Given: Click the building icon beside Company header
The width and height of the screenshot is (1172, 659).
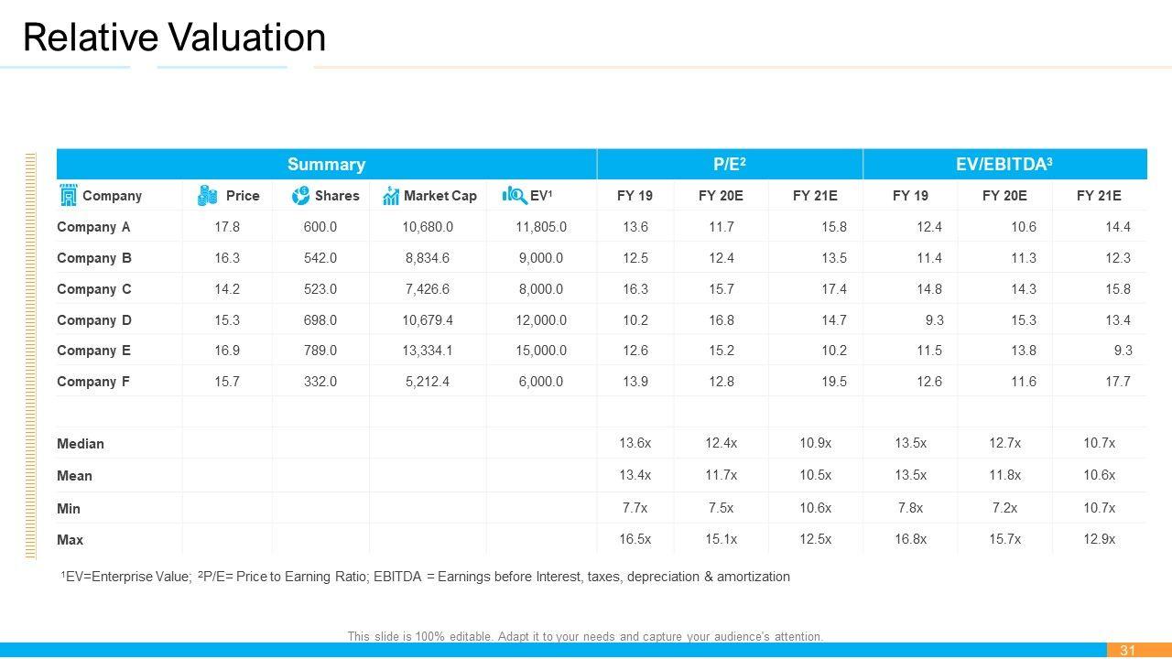Looking at the screenshot, I should point(68,195).
